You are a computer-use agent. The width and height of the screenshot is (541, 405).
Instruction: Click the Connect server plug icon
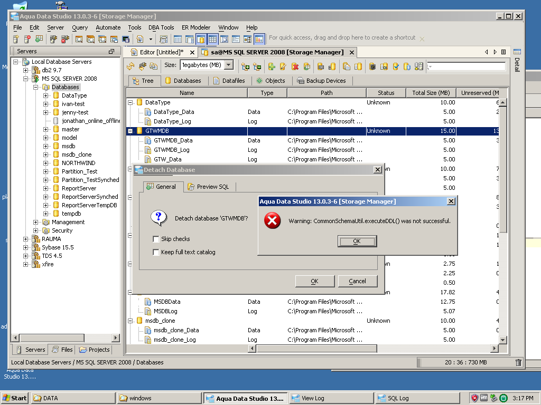pos(53,39)
